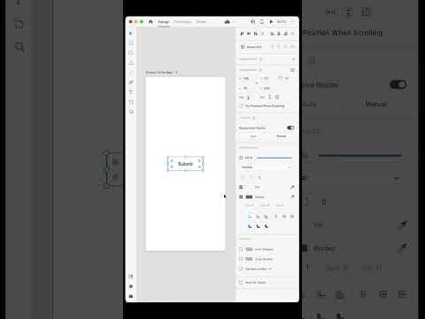
Task: Open the Libraries panel icon
Action: point(131,276)
